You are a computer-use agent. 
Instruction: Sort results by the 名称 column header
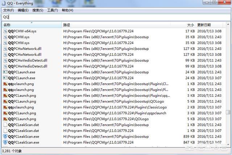pyautogui.click(x=32, y=25)
